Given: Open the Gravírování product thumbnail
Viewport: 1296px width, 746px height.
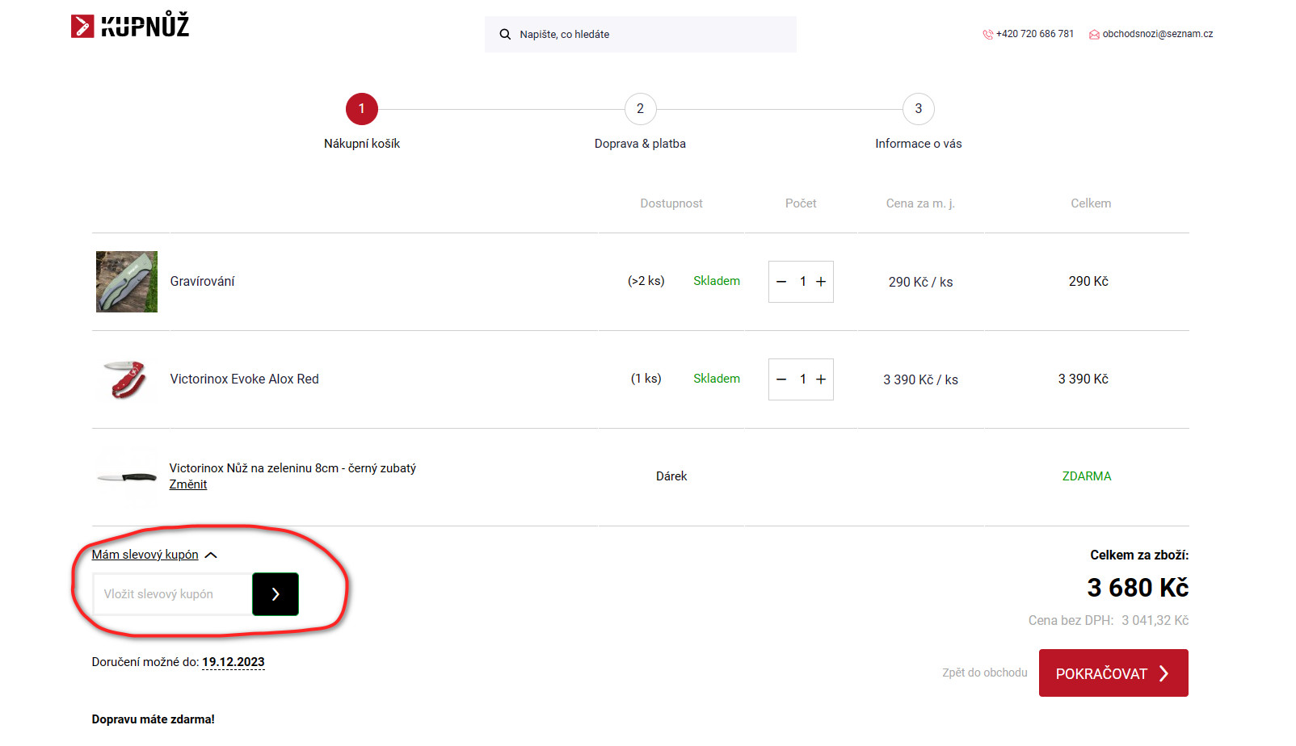Looking at the screenshot, I should coord(127,282).
